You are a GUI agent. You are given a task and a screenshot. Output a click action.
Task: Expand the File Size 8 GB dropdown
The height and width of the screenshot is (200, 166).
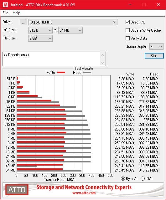click(x=40, y=38)
